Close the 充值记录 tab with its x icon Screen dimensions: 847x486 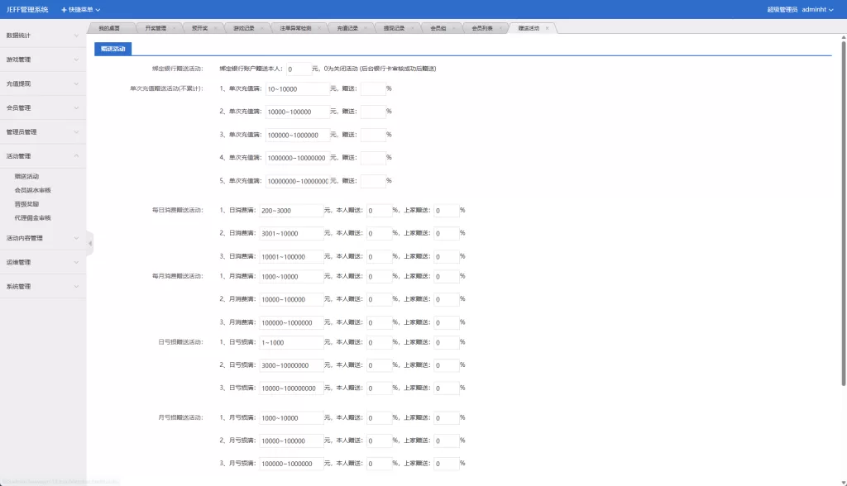pyautogui.click(x=366, y=28)
